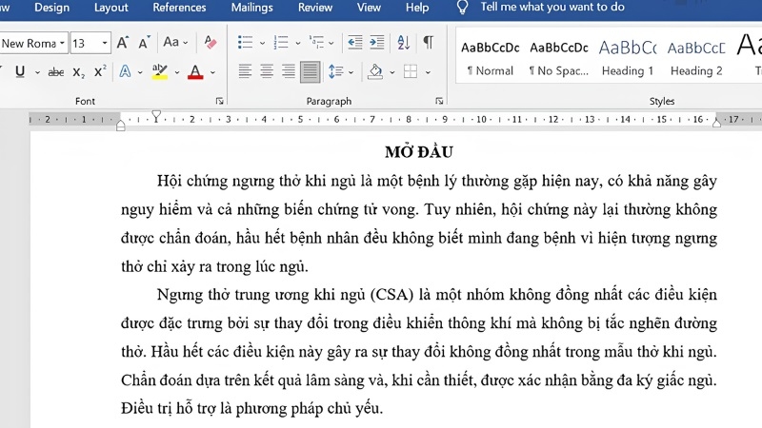Screen dimensions: 762x428
Task: Click the lightbulb Tell Me icon
Action: (462, 7)
